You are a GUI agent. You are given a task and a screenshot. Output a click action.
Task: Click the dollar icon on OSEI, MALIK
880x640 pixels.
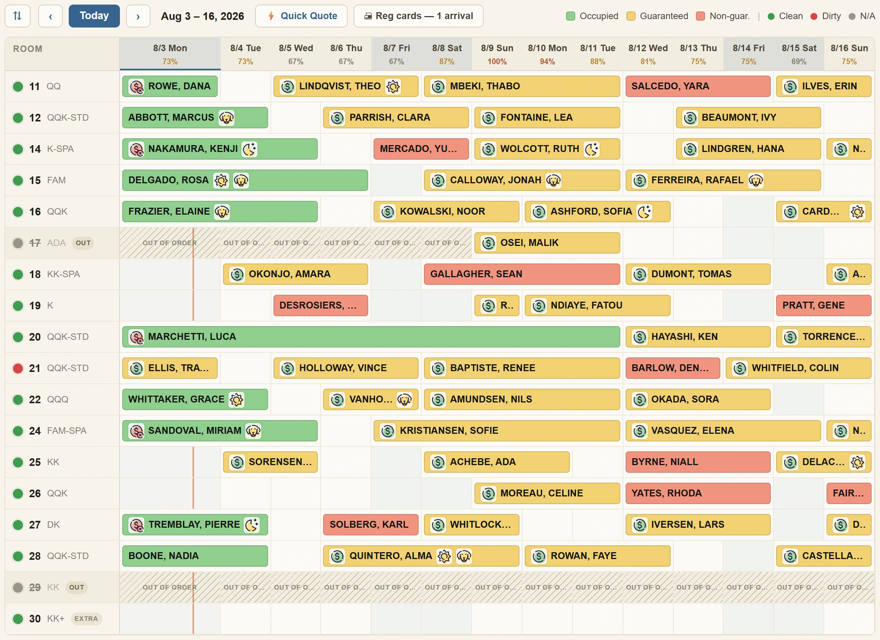489,243
